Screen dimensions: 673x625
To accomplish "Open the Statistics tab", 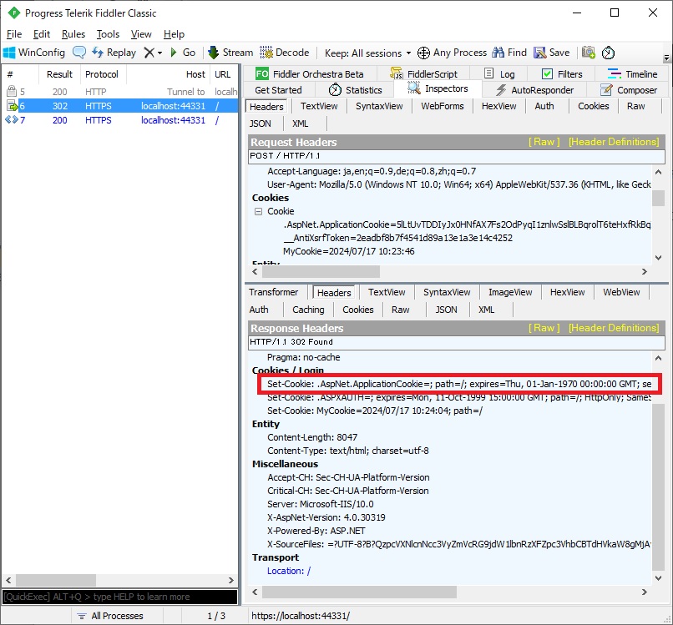I will pos(356,90).
